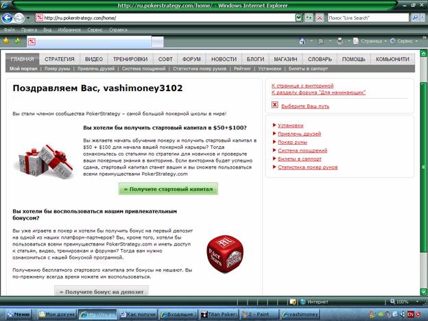Open the recent pages dropdown arrow

point(28,18)
